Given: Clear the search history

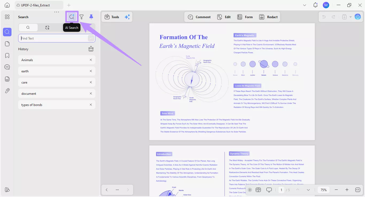Looking at the screenshot, I should (91, 49).
